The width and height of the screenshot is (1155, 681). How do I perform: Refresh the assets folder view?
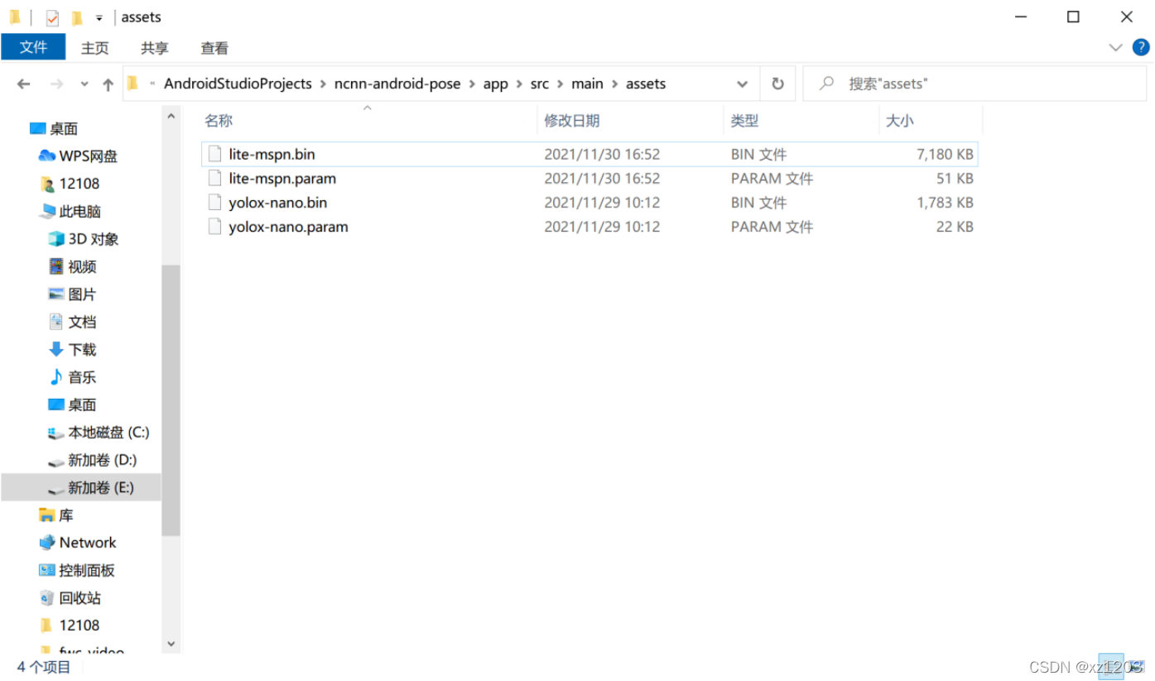tap(777, 84)
